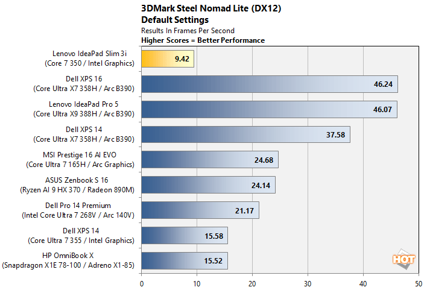Select the "ASUS Zenbook S 16" label
Screen dimensions: 427x290
tap(77, 180)
